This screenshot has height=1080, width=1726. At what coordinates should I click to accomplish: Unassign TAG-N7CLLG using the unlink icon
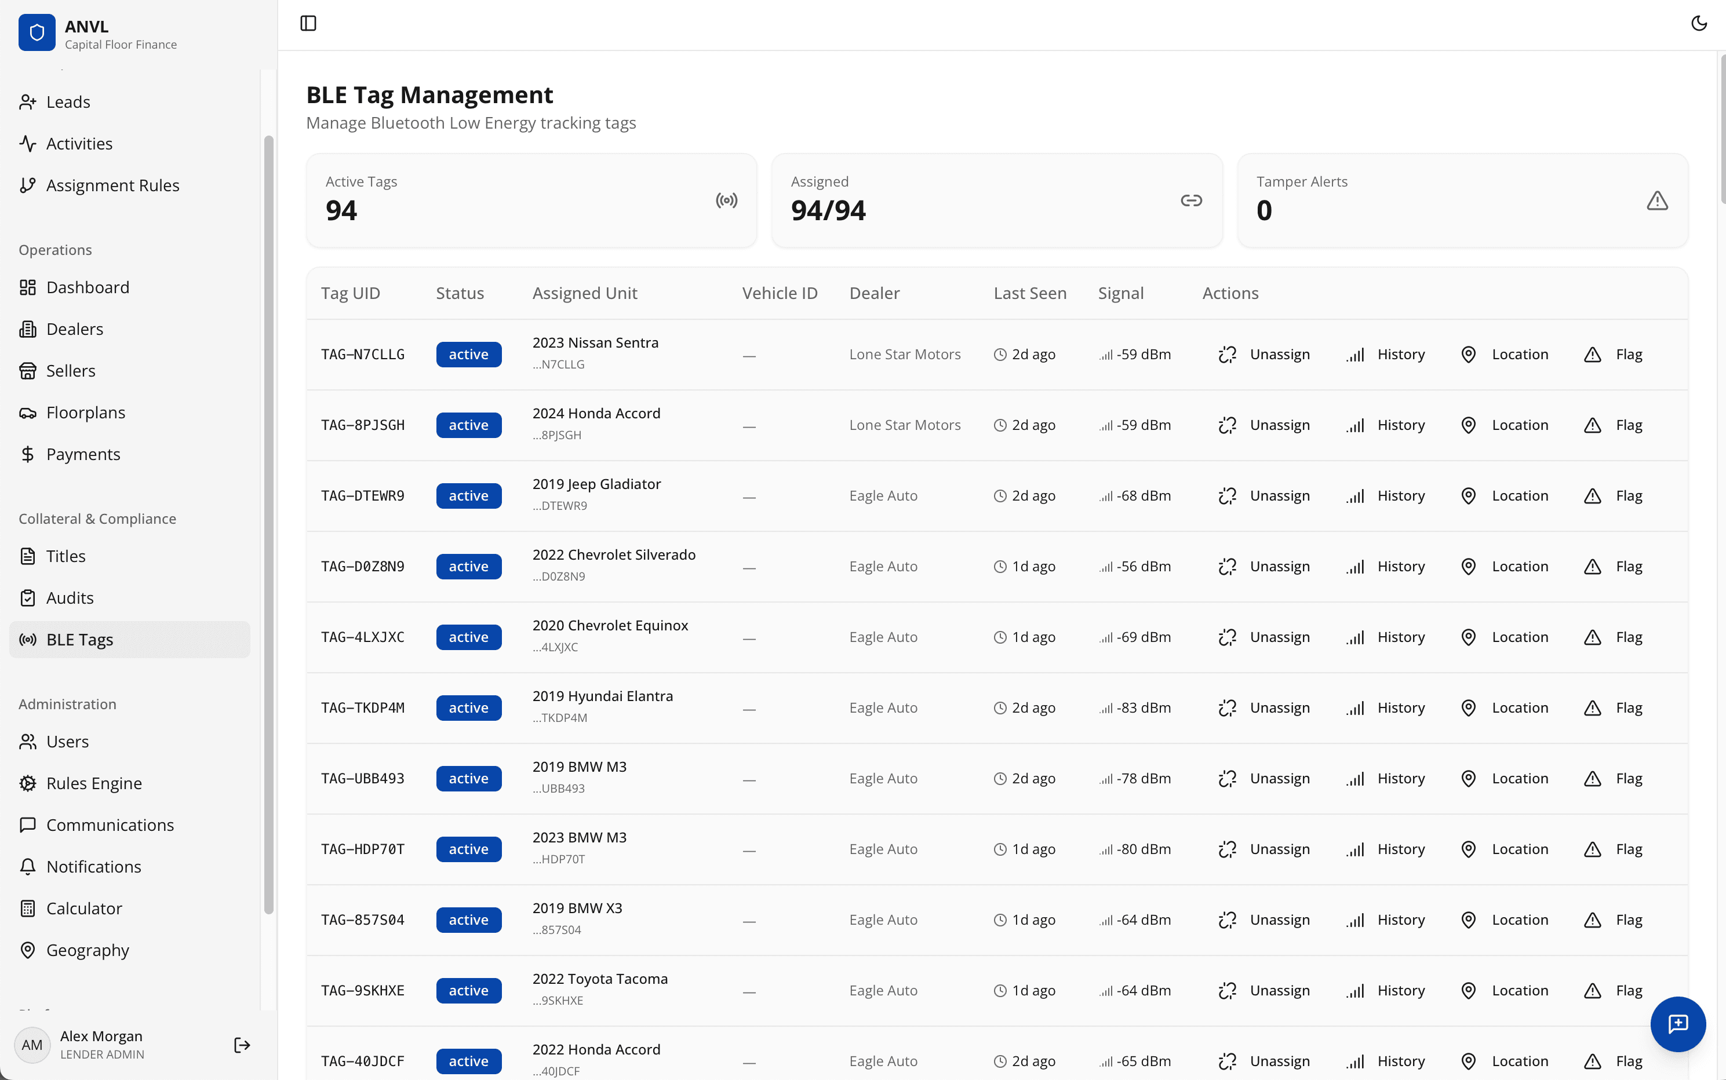(x=1228, y=354)
